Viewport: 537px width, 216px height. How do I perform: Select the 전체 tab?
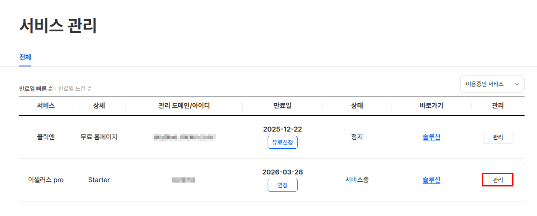tap(25, 57)
